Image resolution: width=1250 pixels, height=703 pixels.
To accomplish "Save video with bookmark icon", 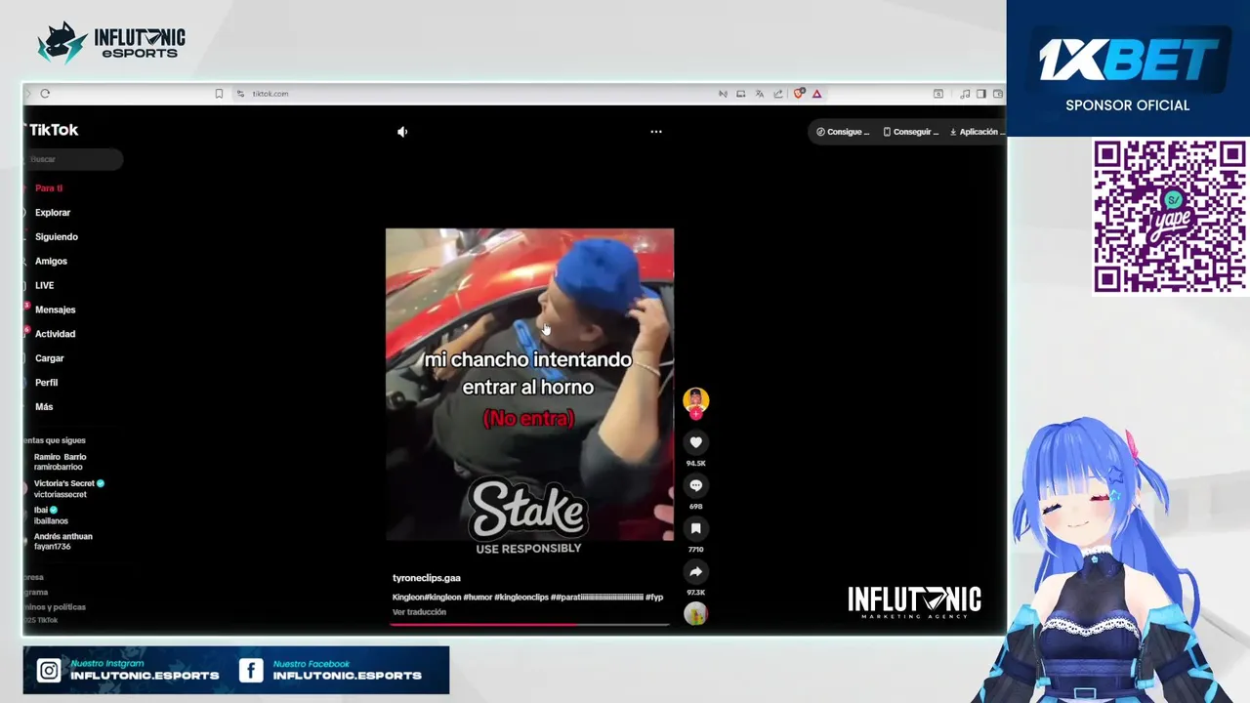I will click(x=695, y=528).
